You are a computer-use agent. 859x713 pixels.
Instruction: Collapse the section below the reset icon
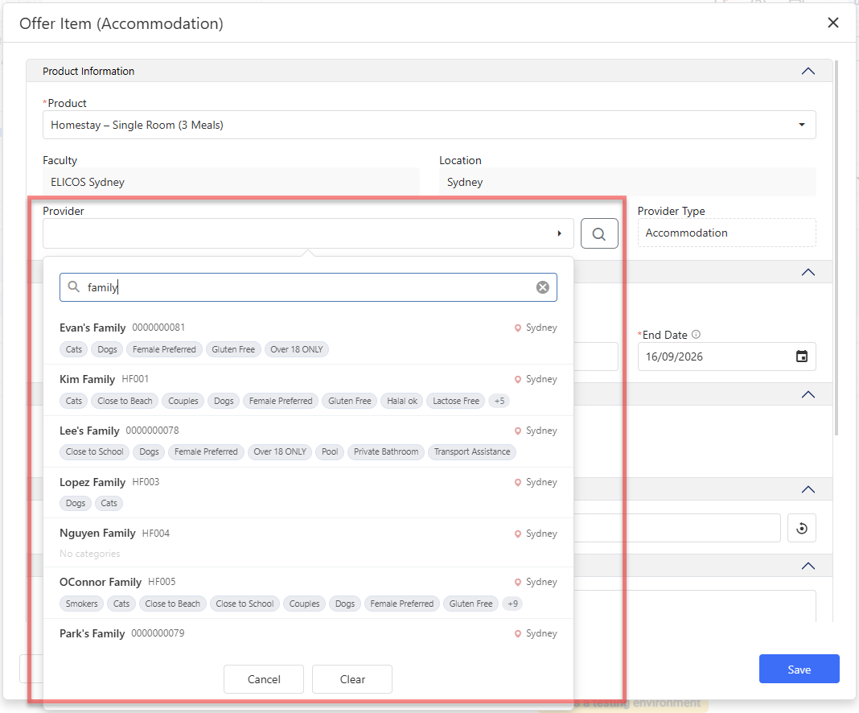[808, 566]
